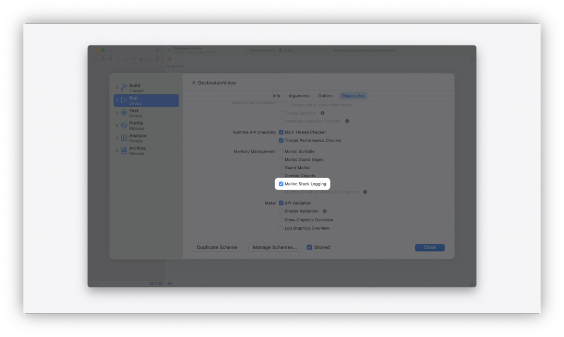Click the Analyze action icon
This screenshot has width=564, height=337.
(x=124, y=138)
